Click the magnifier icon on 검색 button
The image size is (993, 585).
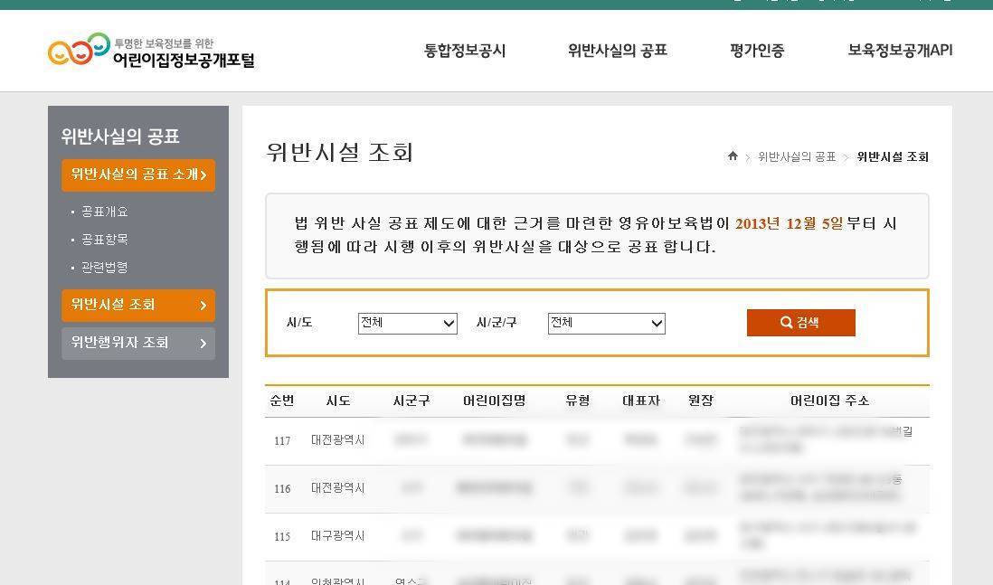pyautogui.click(x=787, y=322)
